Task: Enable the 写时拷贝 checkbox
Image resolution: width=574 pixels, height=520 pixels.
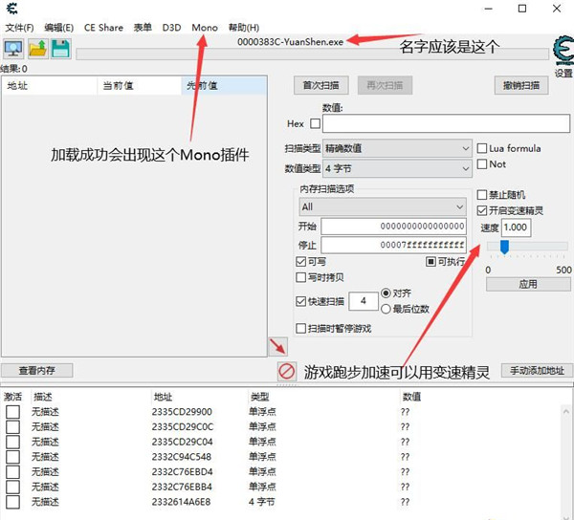Action: point(300,277)
